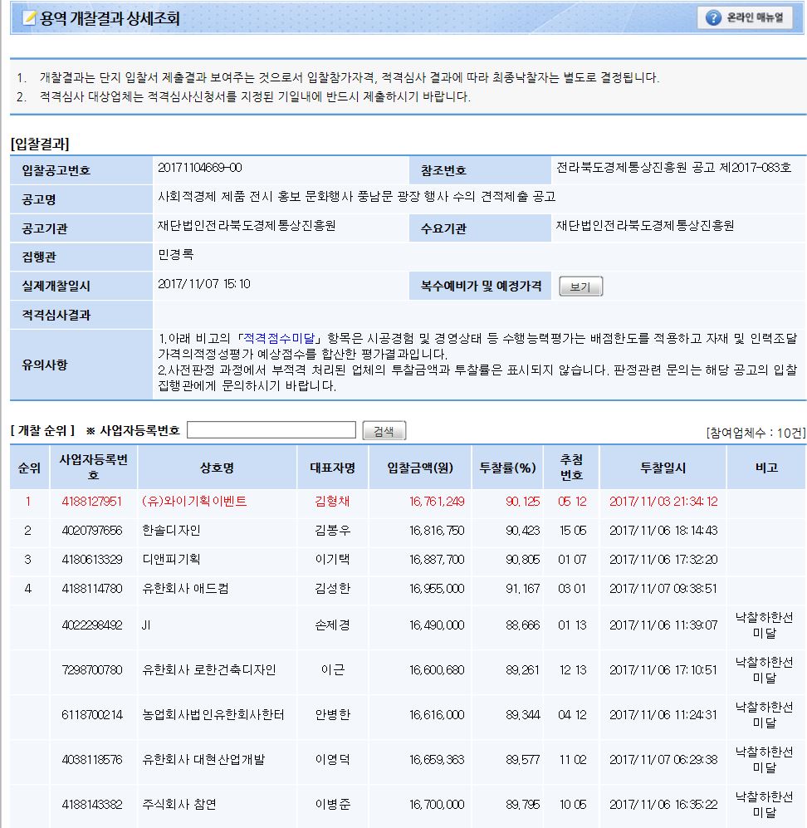This screenshot has height=828, width=807.
Task: Click the 디앤피기획 company name
Action: [x=172, y=560]
